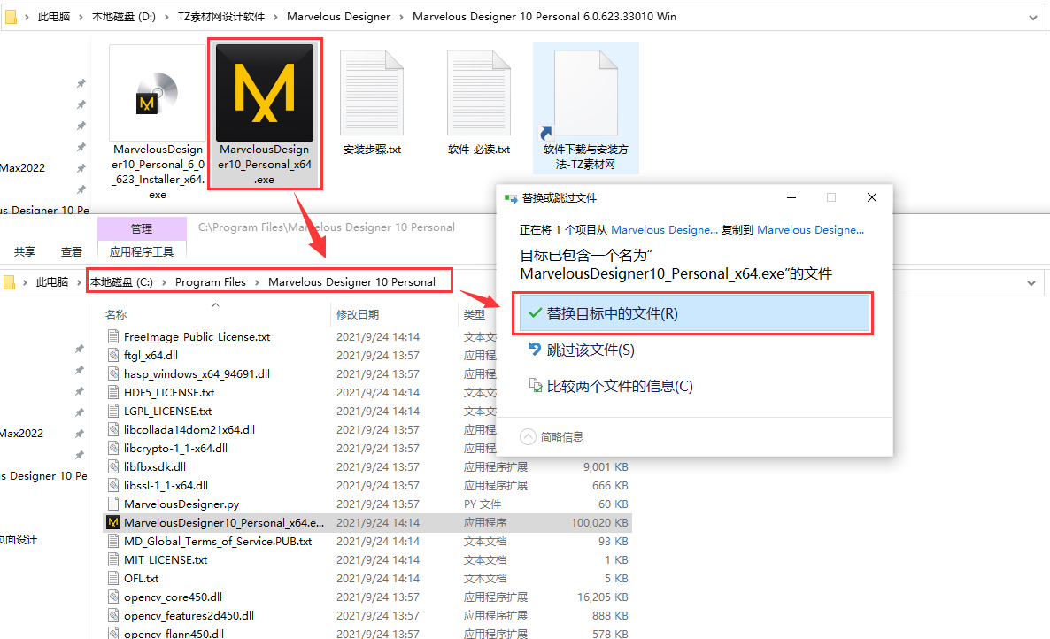Image resolution: width=1050 pixels, height=639 pixels.
Task: Follow the destination Marvelous Designe... link in dialog
Action: (x=810, y=229)
